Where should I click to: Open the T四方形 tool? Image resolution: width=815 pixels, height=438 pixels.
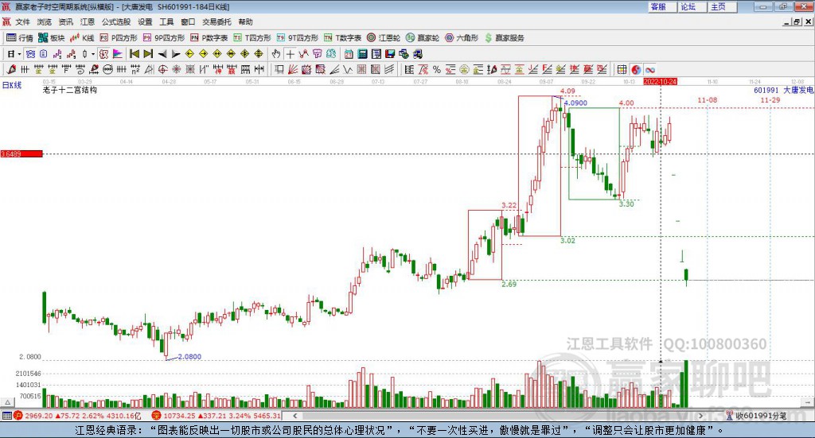[x=252, y=38]
